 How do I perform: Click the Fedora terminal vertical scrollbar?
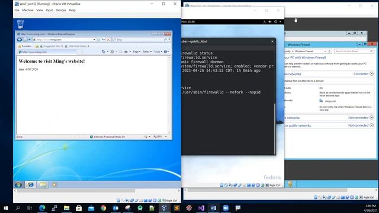pyautogui.click(x=275, y=129)
